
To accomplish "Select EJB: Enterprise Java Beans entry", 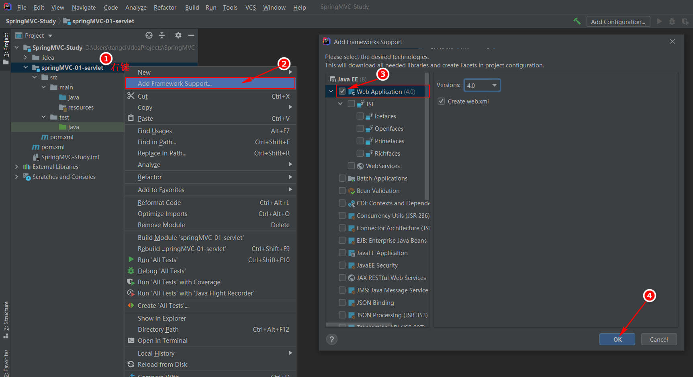I will coord(392,241).
